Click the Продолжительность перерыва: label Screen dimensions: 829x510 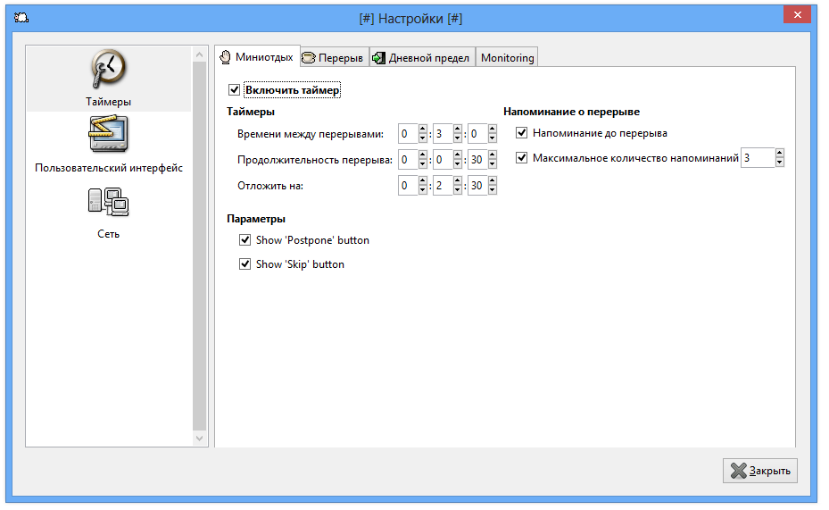(315, 160)
